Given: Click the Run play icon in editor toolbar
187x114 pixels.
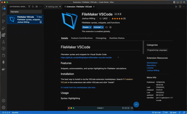Looking at the screenshot, I should coord(176,6).
